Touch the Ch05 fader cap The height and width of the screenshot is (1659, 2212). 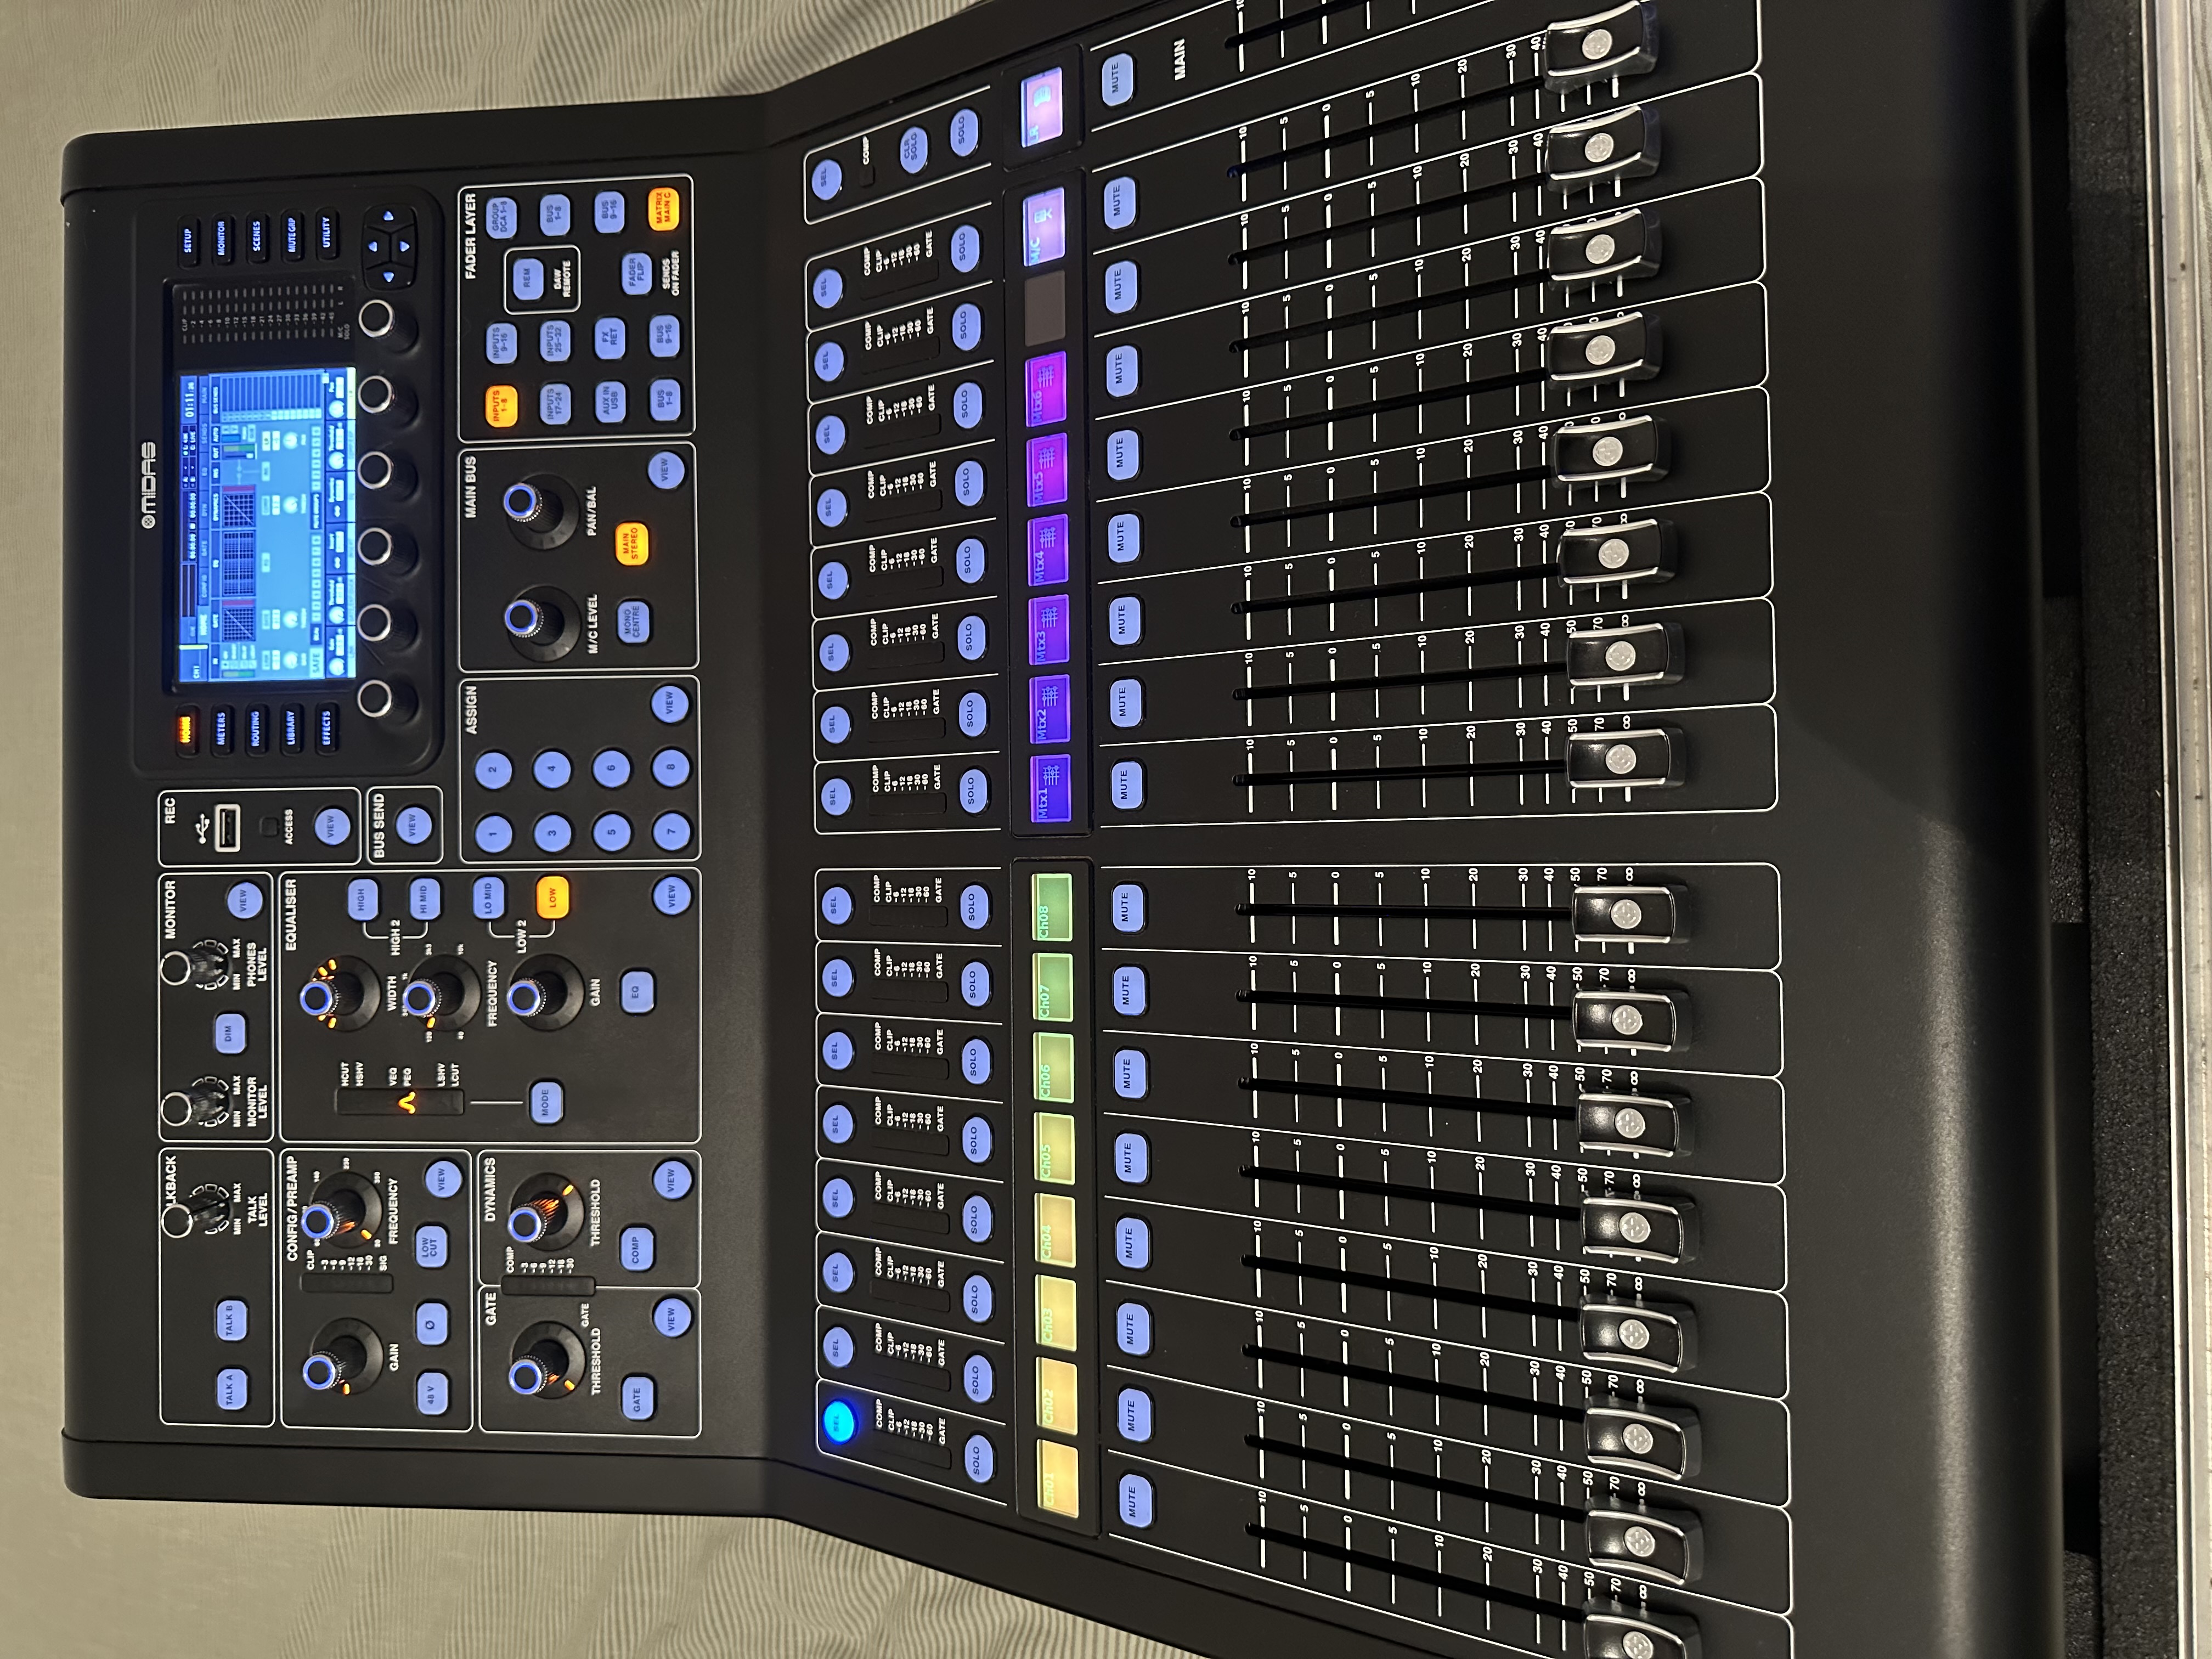(x=1634, y=1226)
